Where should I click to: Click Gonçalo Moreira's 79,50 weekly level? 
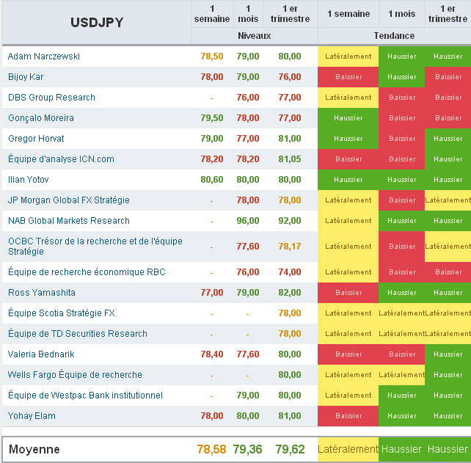pyautogui.click(x=212, y=118)
